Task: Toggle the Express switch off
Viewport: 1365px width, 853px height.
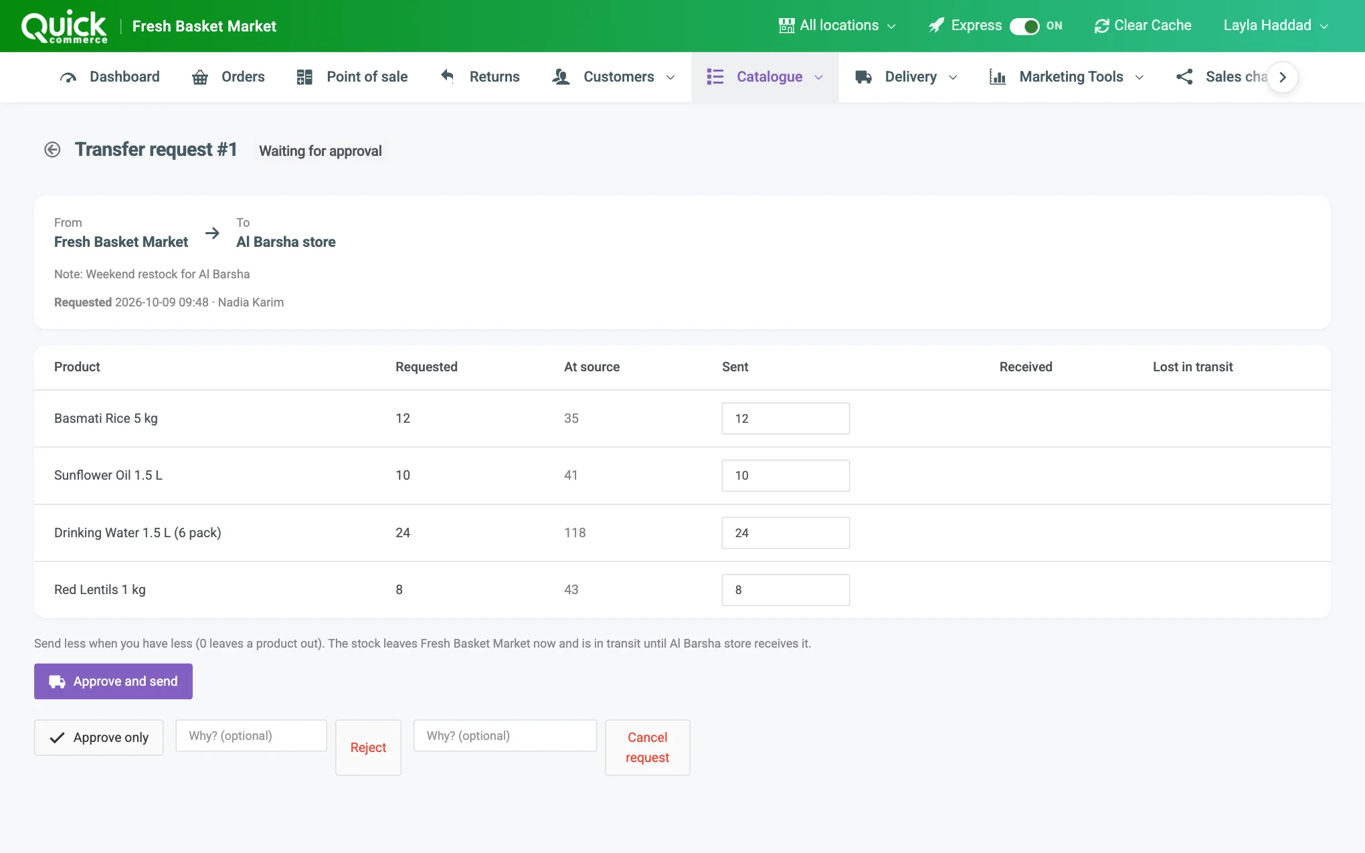Action: [1024, 26]
